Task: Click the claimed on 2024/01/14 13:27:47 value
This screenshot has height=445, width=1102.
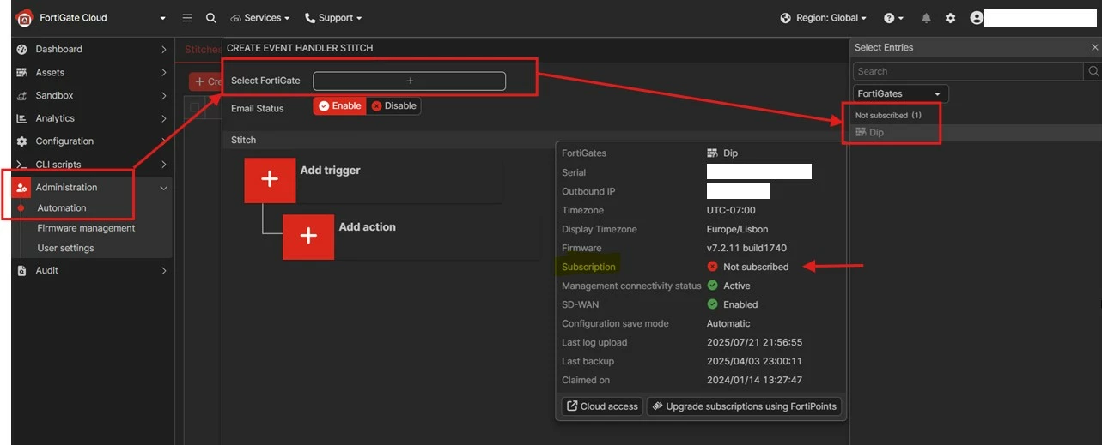Action: 754,380
